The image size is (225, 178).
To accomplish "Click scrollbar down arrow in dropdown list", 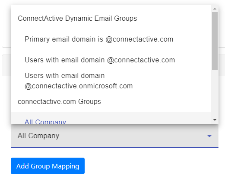I will pos(215,120).
